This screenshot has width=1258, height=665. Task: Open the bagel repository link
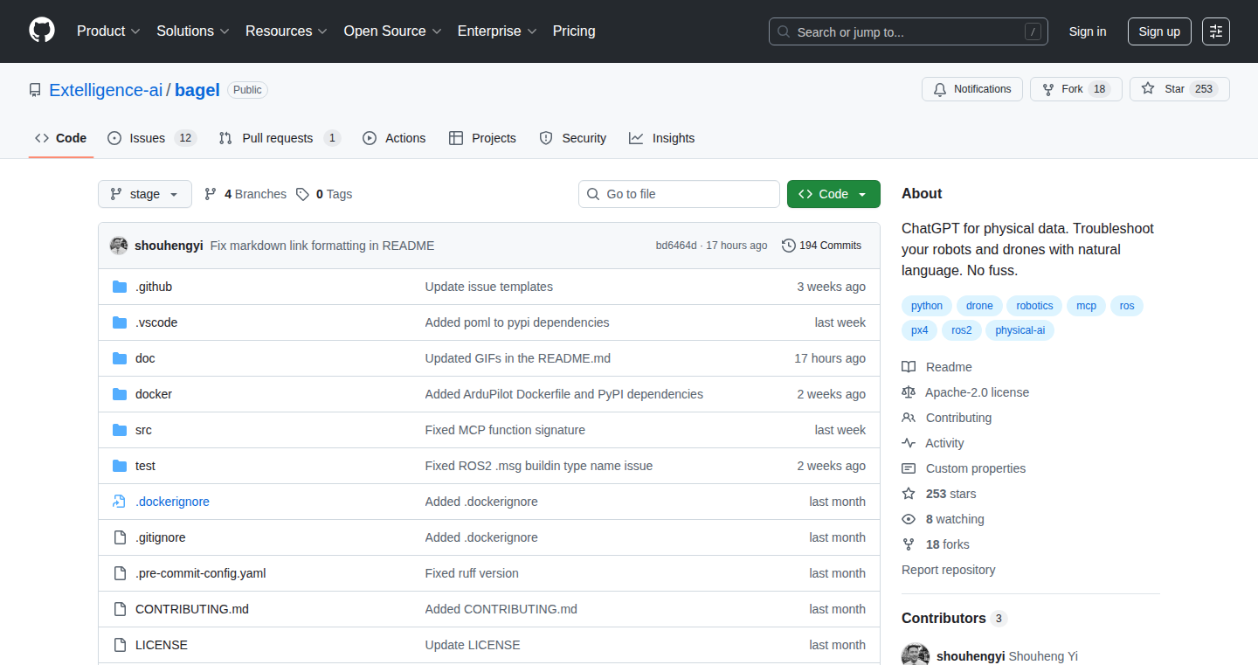pos(197,90)
